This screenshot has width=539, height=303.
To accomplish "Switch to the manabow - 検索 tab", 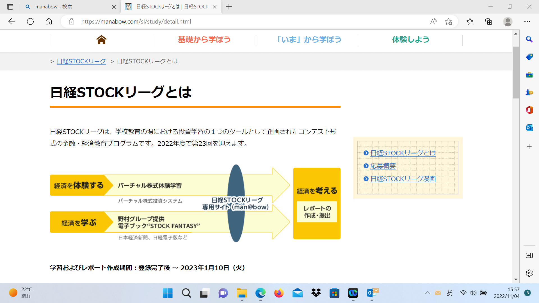I will coord(70,7).
